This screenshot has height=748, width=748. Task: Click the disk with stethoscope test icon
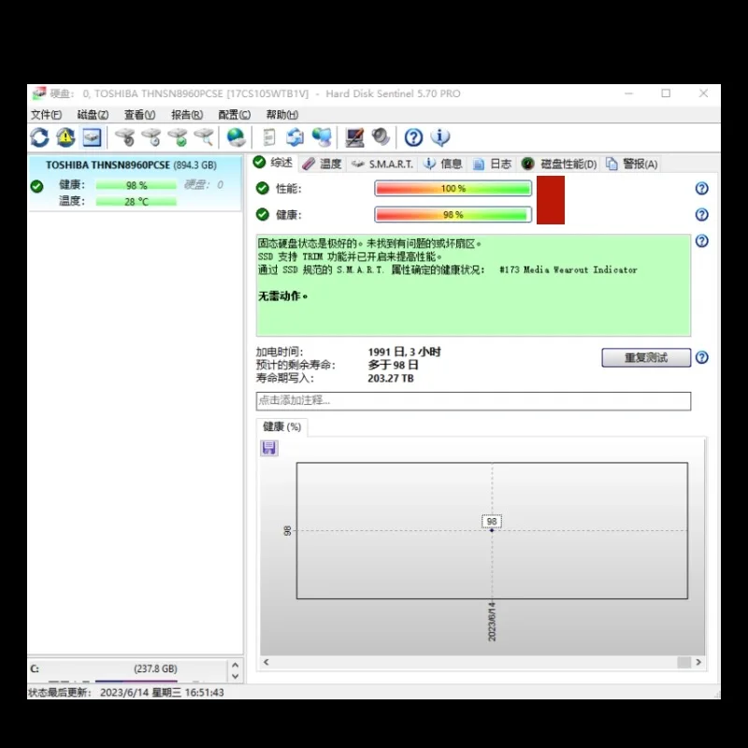click(x=125, y=137)
